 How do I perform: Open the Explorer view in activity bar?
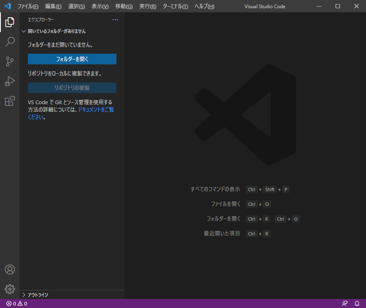tap(9, 22)
